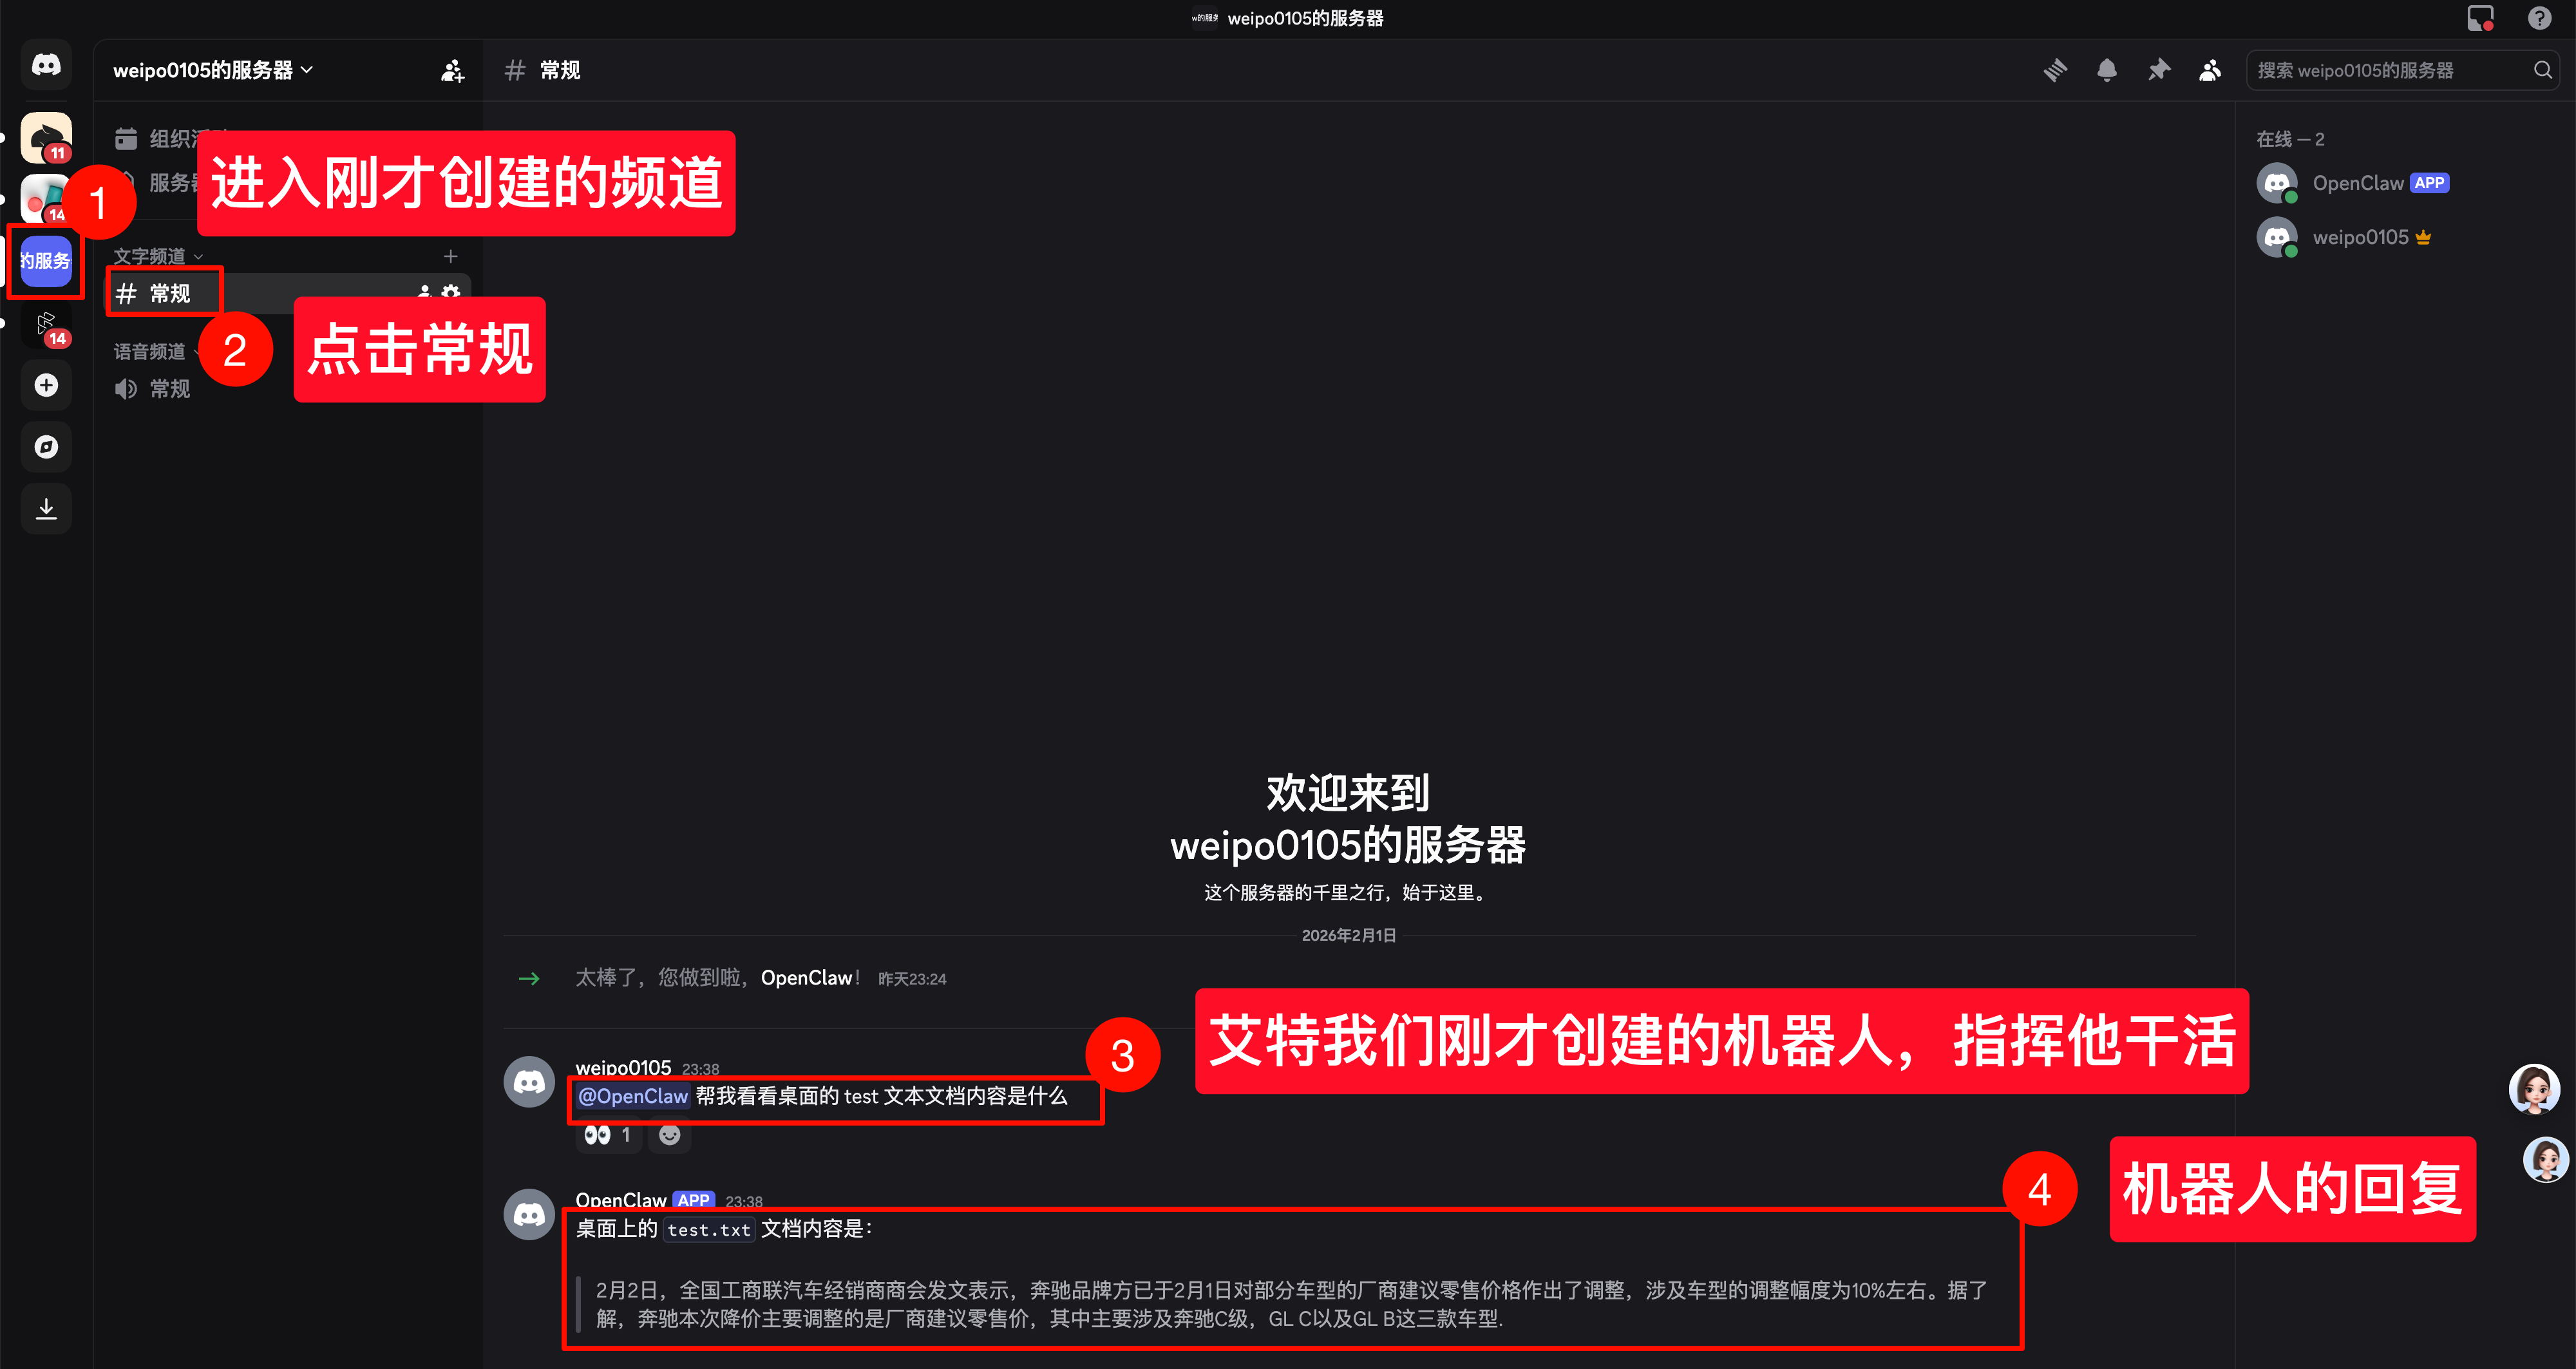Screen dimensions: 2576x1369
Task: Open inbox icon at top right
Action: tap(2481, 18)
